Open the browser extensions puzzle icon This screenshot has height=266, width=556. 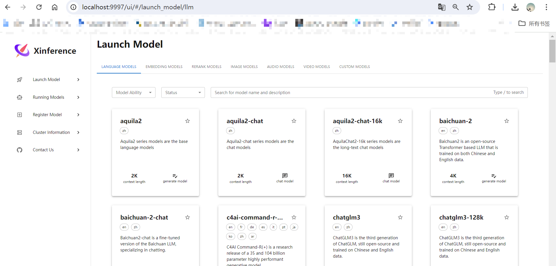coord(492,7)
